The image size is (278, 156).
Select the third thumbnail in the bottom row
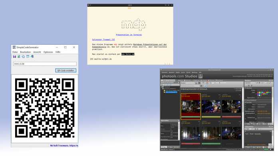231,133
